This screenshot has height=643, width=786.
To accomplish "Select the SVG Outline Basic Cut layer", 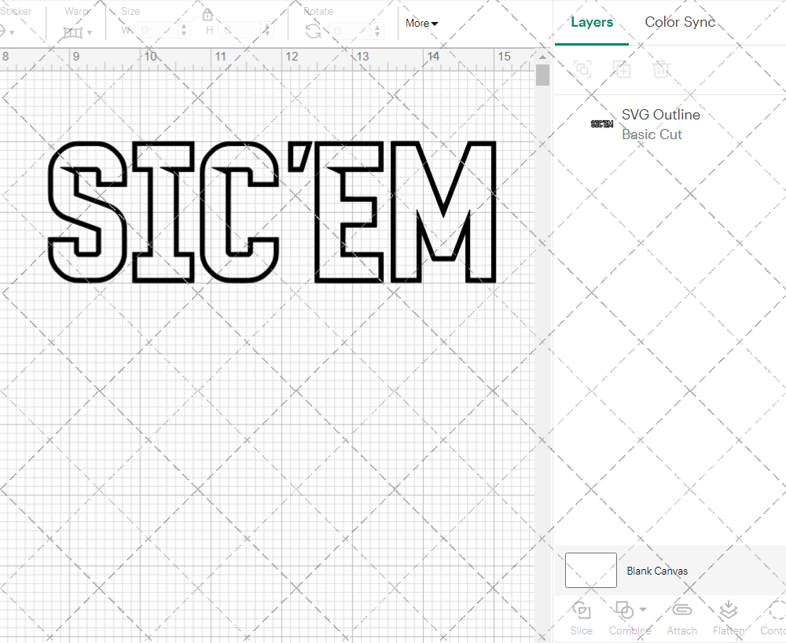I will [660, 123].
